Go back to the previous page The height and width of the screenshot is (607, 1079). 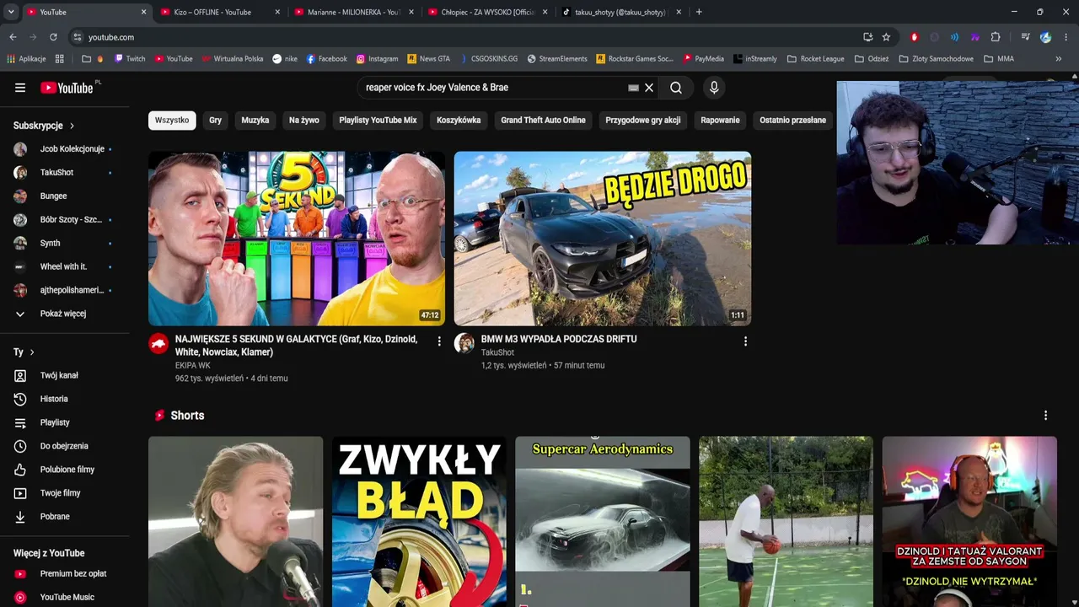point(13,37)
